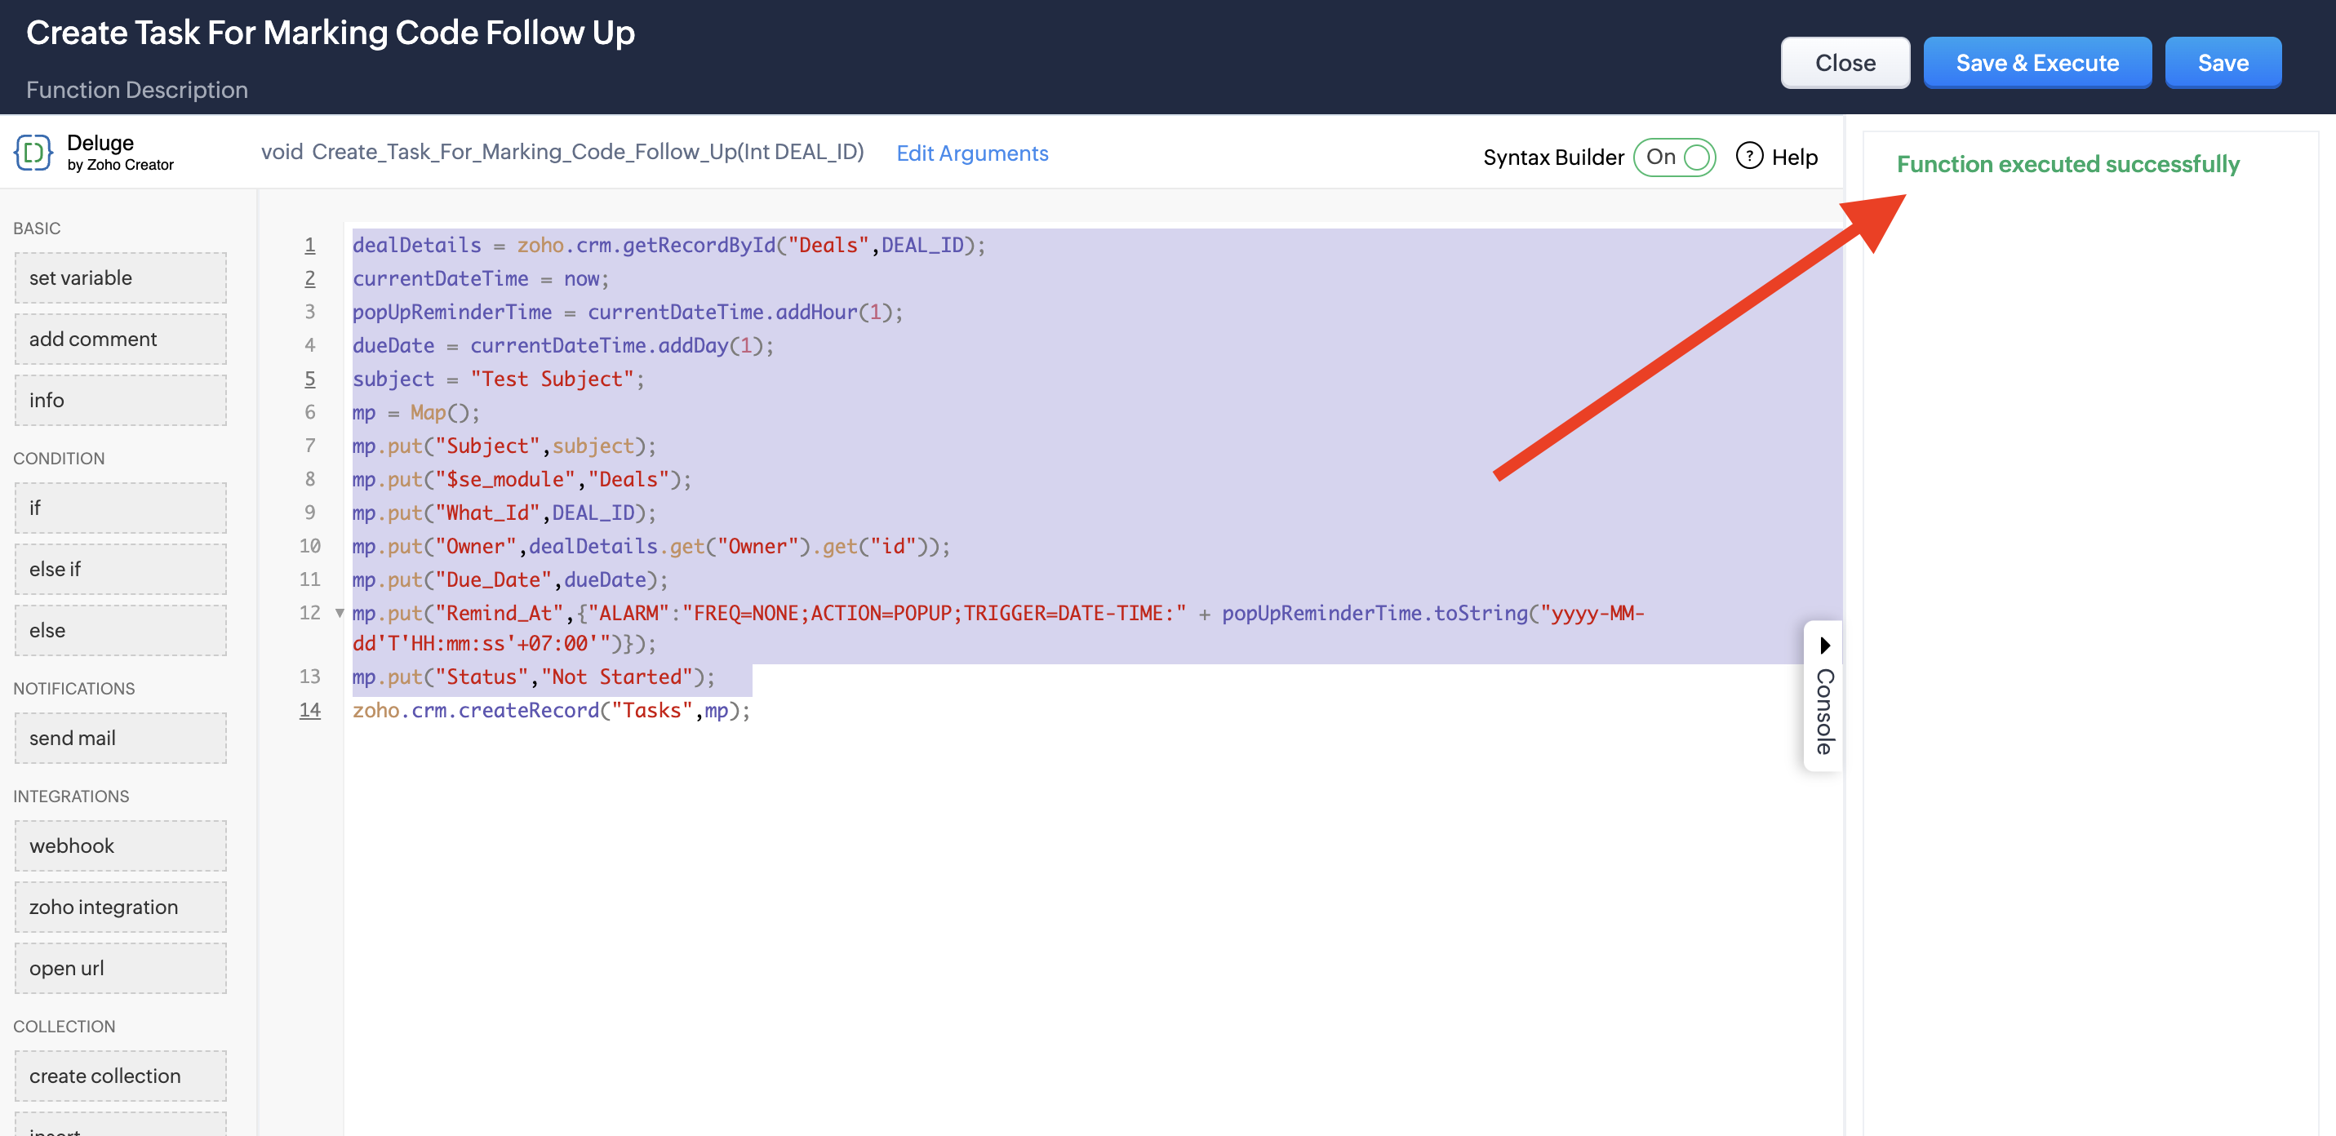Collapse the Console panel arrow
The image size is (2336, 1136).
tap(1824, 646)
